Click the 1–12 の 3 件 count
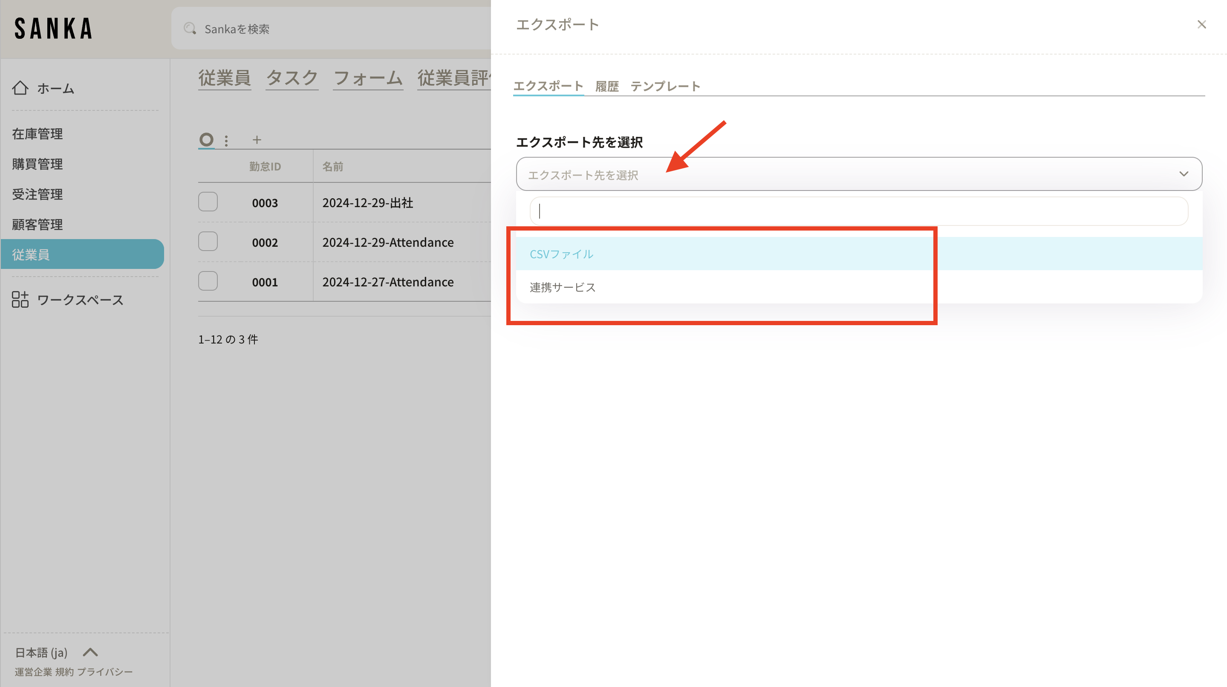The image size is (1227, 687). tap(228, 339)
